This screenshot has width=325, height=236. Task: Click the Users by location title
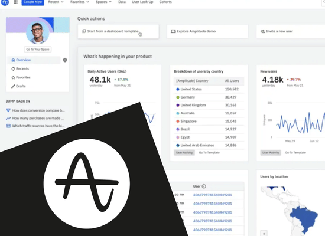(274, 176)
